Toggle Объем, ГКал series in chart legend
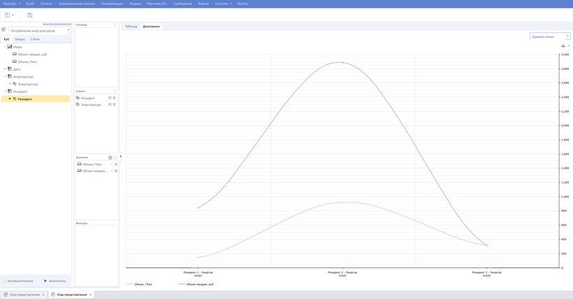 pyautogui.click(x=139, y=284)
